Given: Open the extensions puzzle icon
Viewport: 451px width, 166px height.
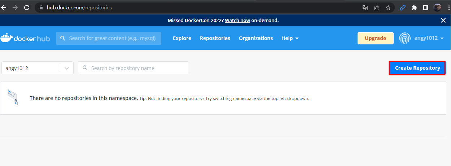Looking at the screenshot, I should [x=414, y=7].
